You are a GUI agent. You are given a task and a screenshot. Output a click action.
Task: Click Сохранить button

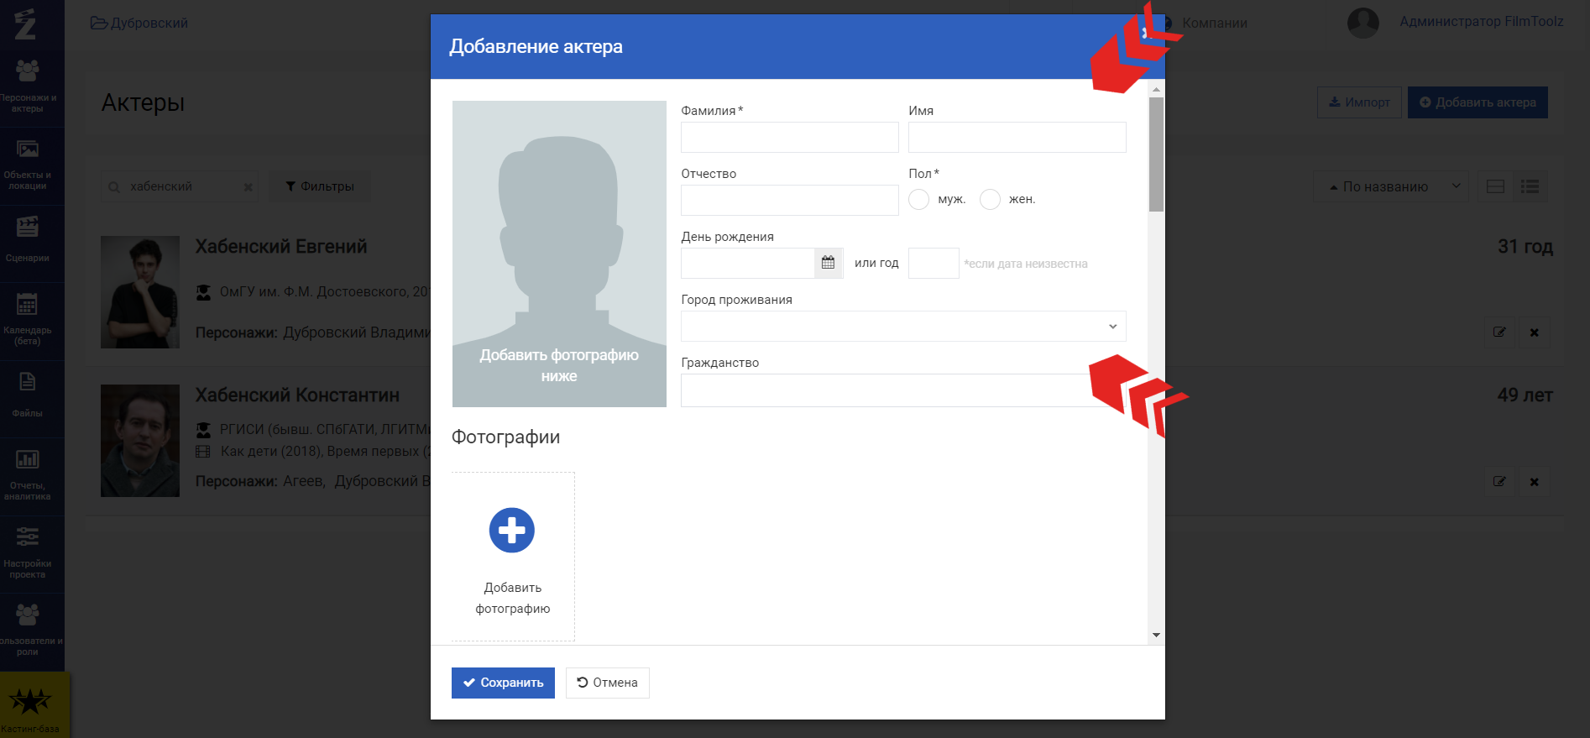(503, 683)
